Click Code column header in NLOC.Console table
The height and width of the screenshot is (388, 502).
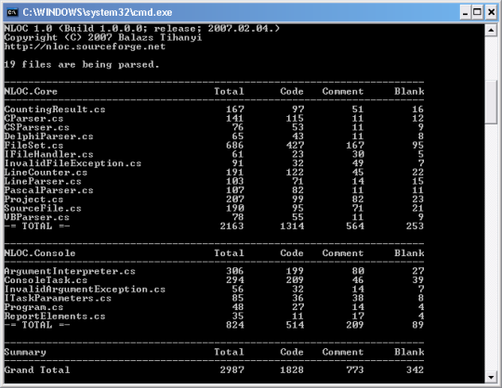292,253
